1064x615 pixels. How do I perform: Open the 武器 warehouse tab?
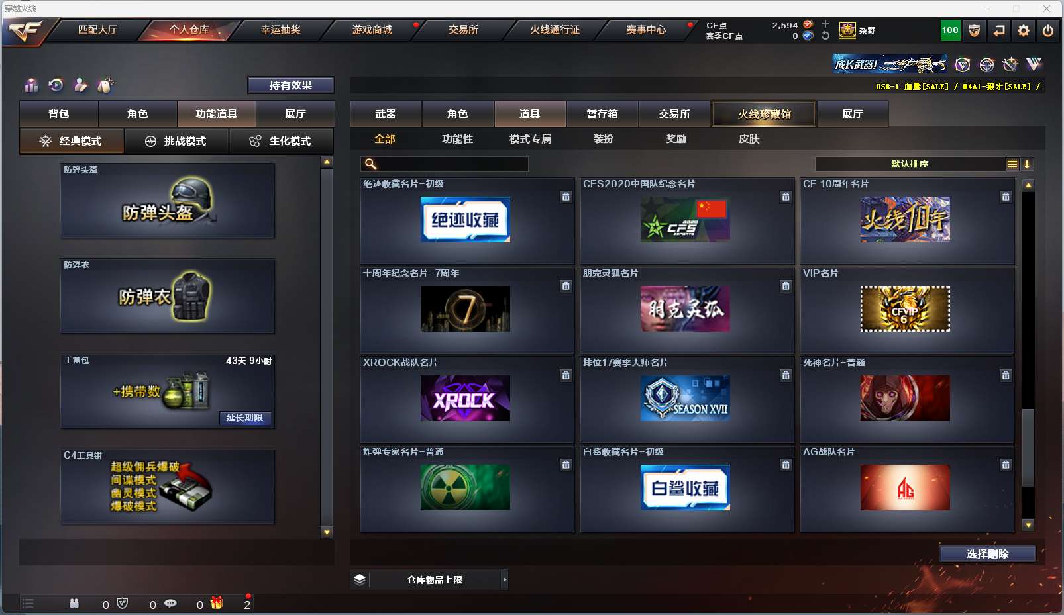(386, 114)
